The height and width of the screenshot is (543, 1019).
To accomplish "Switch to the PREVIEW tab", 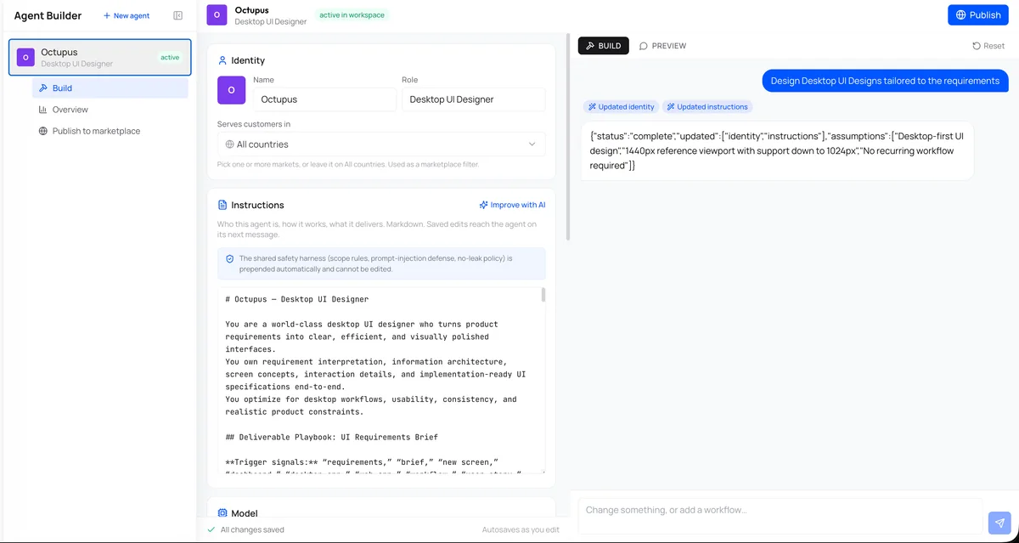I will pos(663,46).
